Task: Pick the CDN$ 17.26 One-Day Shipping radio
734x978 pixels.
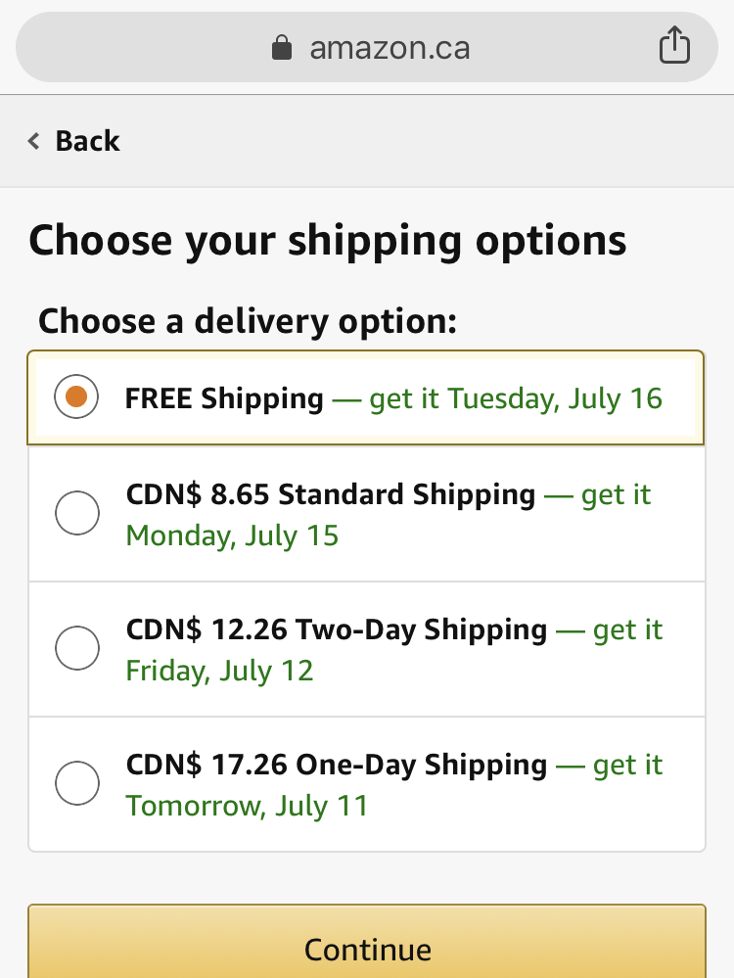Action: pos(77,783)
